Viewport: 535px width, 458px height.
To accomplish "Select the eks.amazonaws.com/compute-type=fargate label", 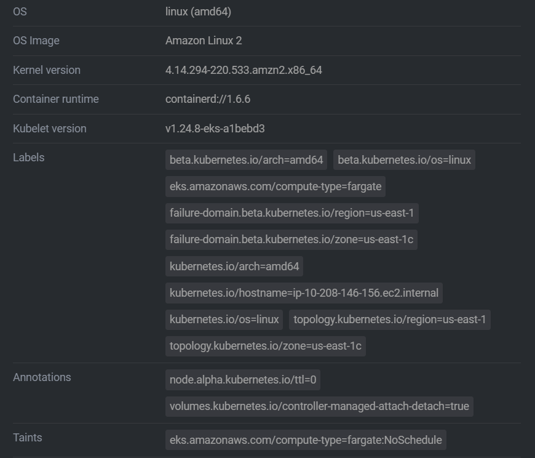I will click(x=274, y=187).
